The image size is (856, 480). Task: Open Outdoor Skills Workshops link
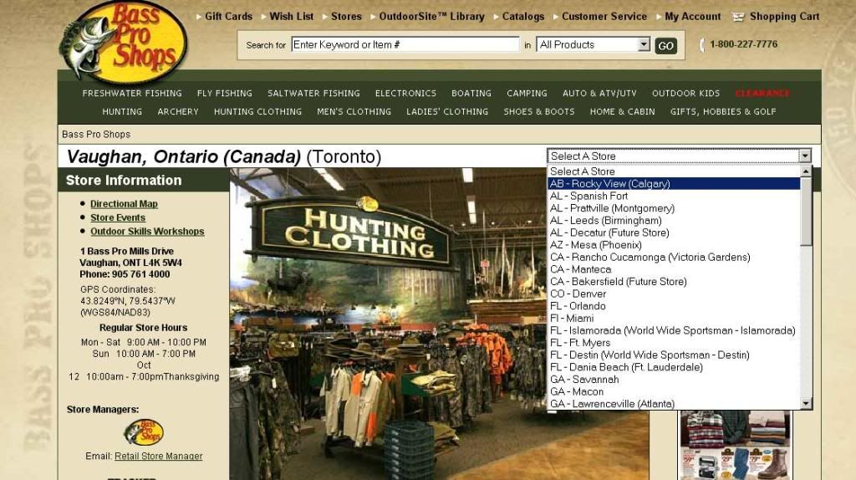(147, 231)
